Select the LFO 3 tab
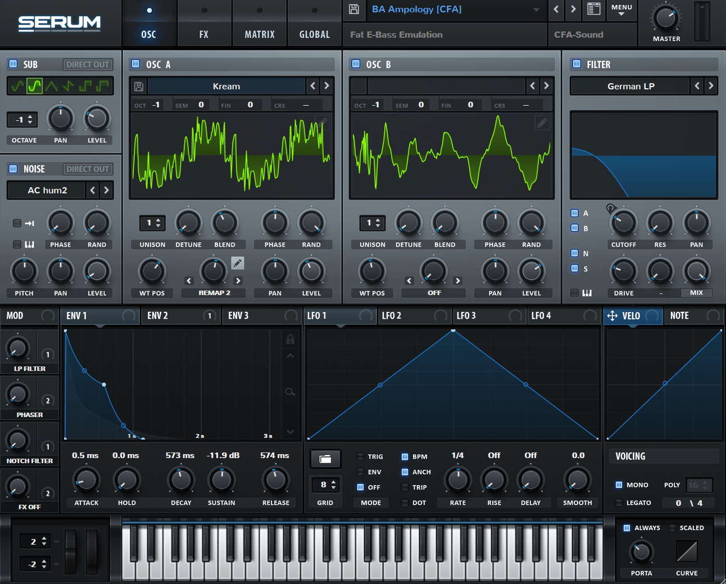Viewport: 726px width, 584px height. coord(488,316)
